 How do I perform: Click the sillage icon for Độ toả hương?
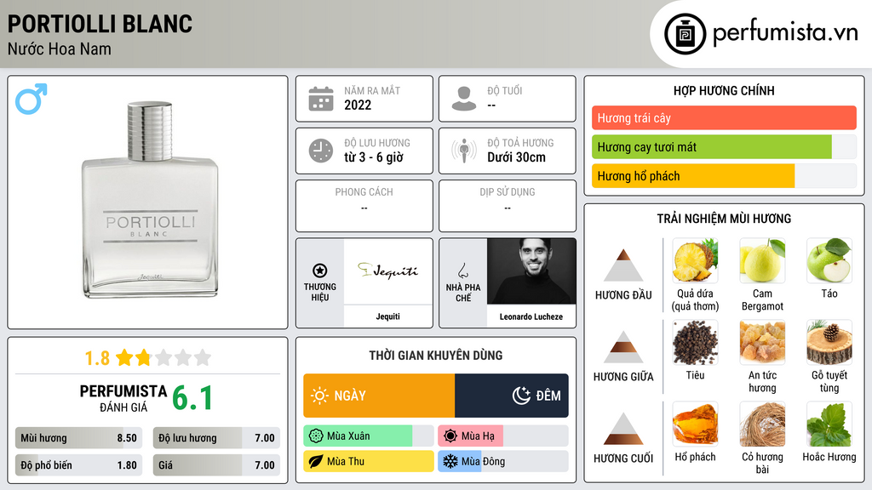pyautogui.click(x=464, y=151)
